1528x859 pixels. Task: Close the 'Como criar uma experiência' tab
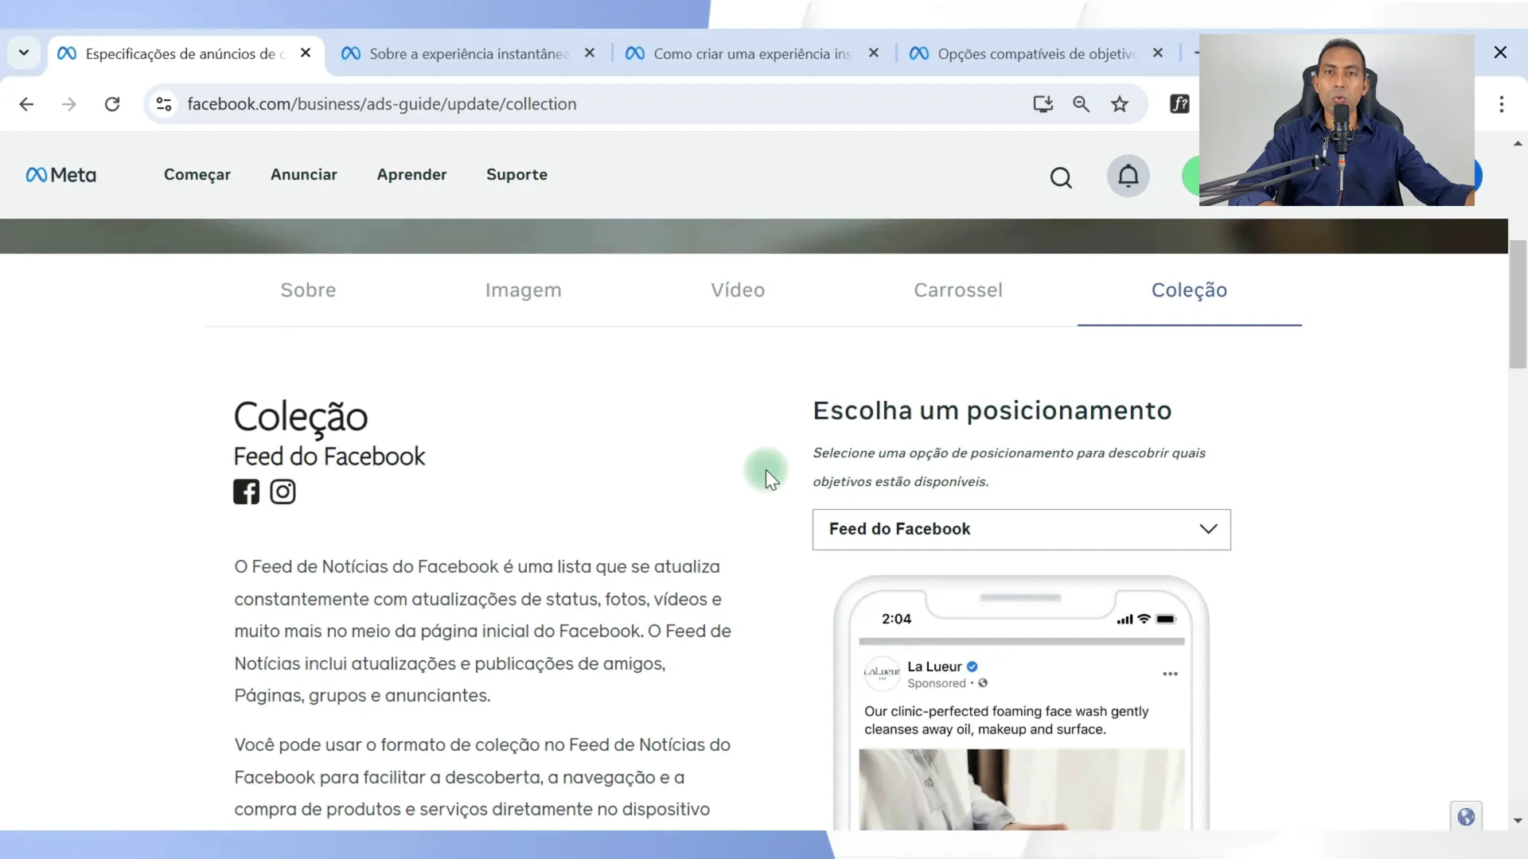pyautogui.click(x=874, y=53)
